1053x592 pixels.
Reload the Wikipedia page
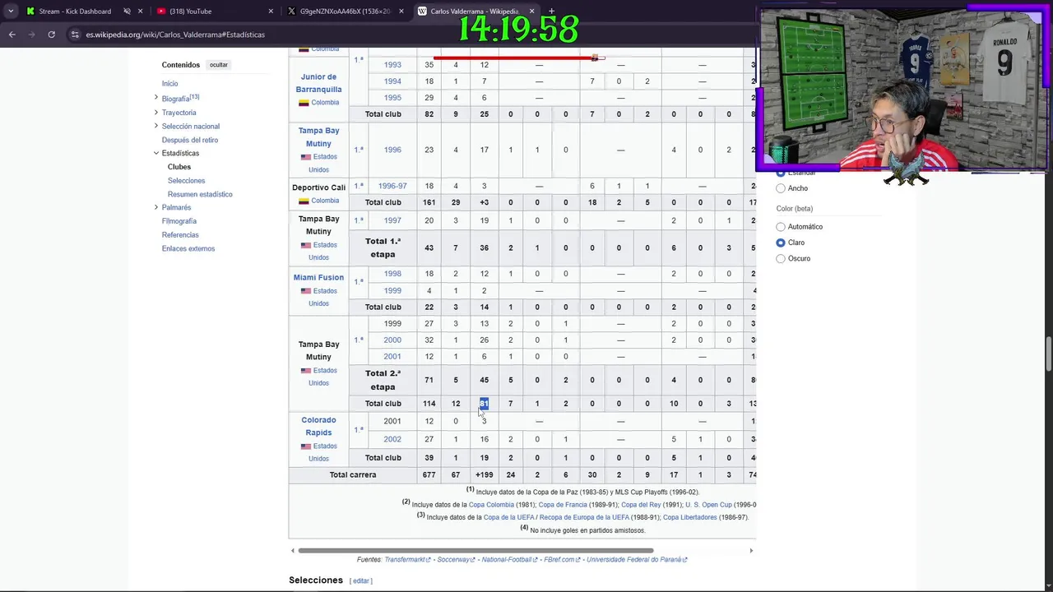tap(51, 35)
